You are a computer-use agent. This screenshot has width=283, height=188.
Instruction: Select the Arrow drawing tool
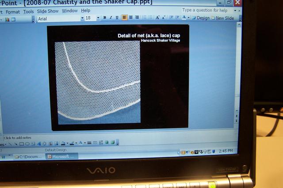coord(16,144)
